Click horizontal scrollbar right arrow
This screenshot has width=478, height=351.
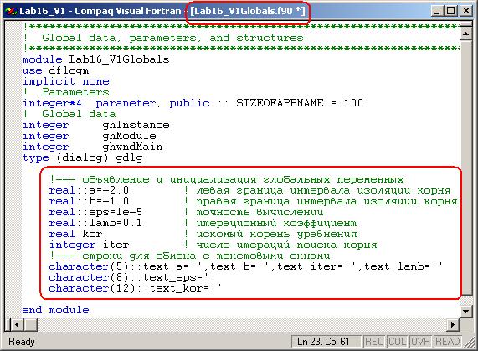[x=453, y=324]
